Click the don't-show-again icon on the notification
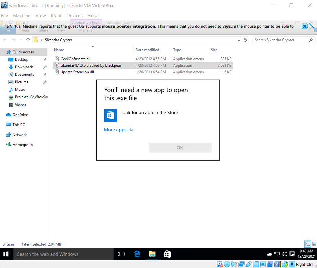The width and height of the screenshot is (317, 268). [x=312, y=26]
